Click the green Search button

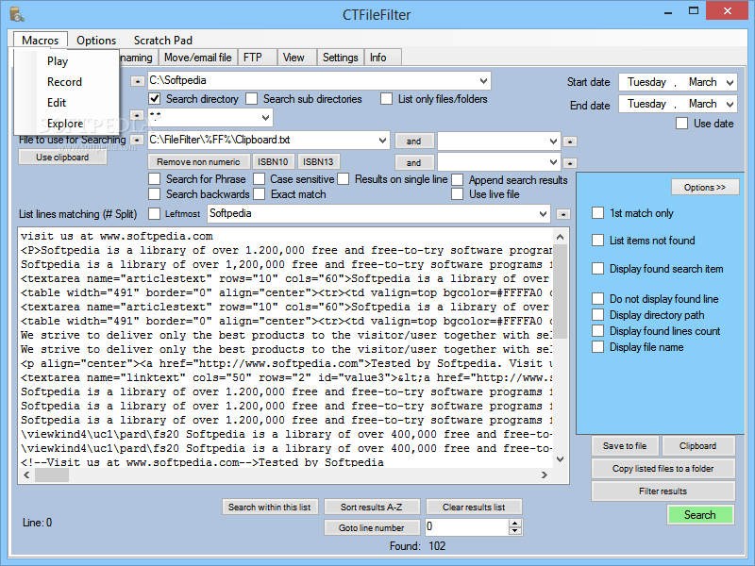700,515
